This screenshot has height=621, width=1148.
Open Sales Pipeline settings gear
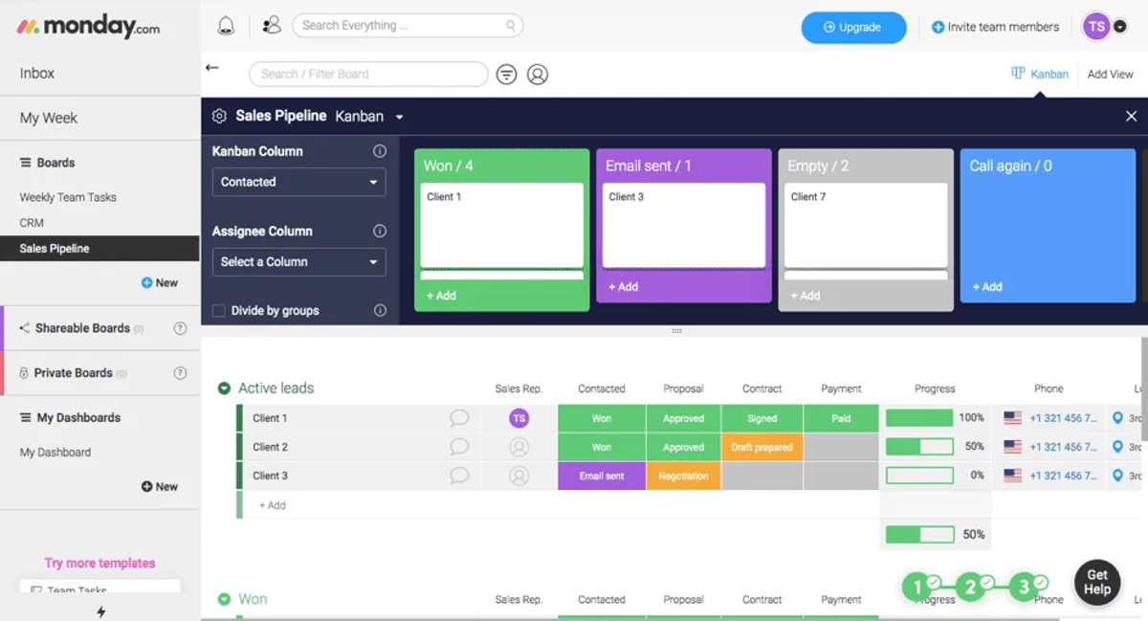219,116
